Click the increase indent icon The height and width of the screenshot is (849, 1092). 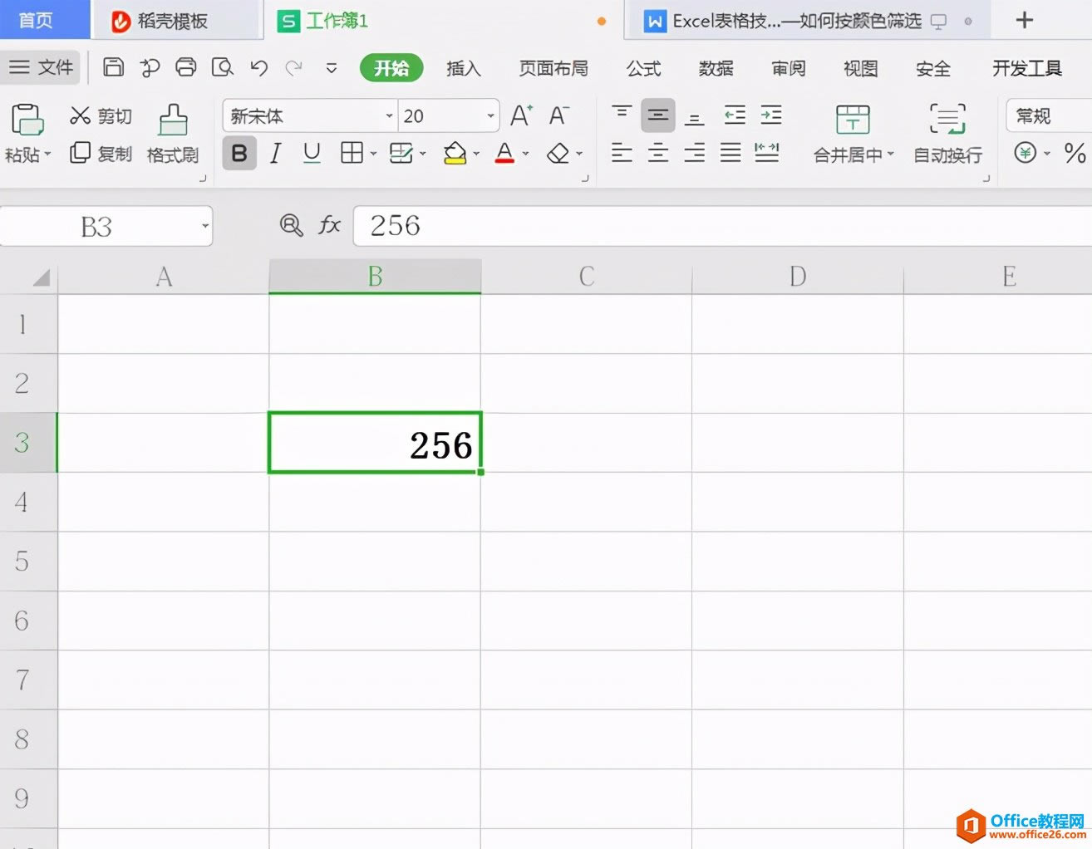(x=771, y=115)
